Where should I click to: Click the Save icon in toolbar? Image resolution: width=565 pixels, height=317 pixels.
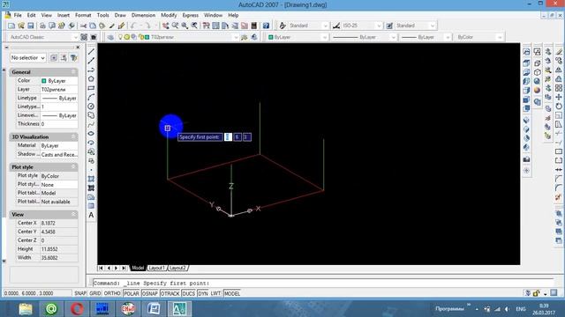click(x=31, y=26)
